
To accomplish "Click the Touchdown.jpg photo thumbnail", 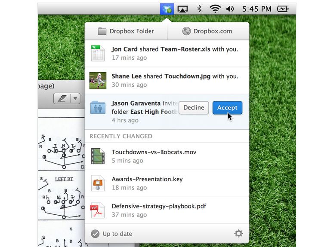I will coord(98,80).
